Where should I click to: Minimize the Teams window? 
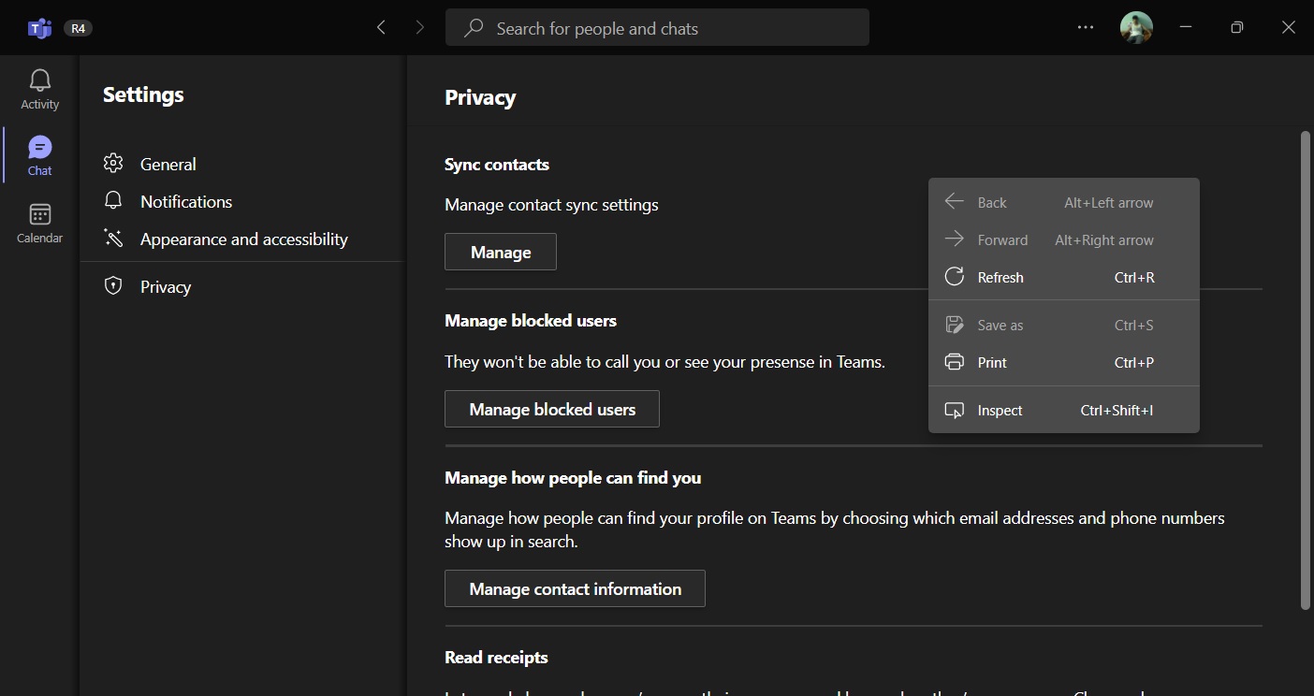[x=1186, y=28]
